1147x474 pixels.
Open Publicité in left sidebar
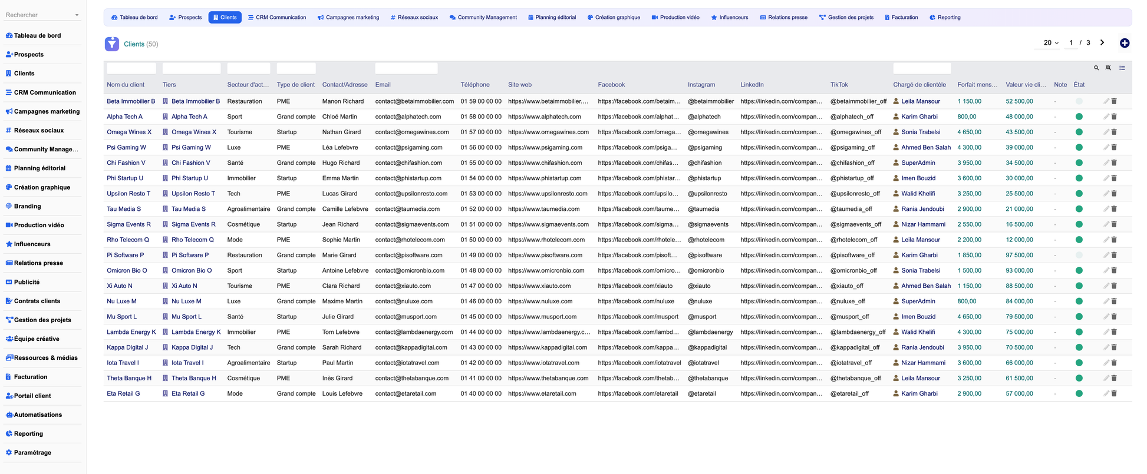(27, 282)
